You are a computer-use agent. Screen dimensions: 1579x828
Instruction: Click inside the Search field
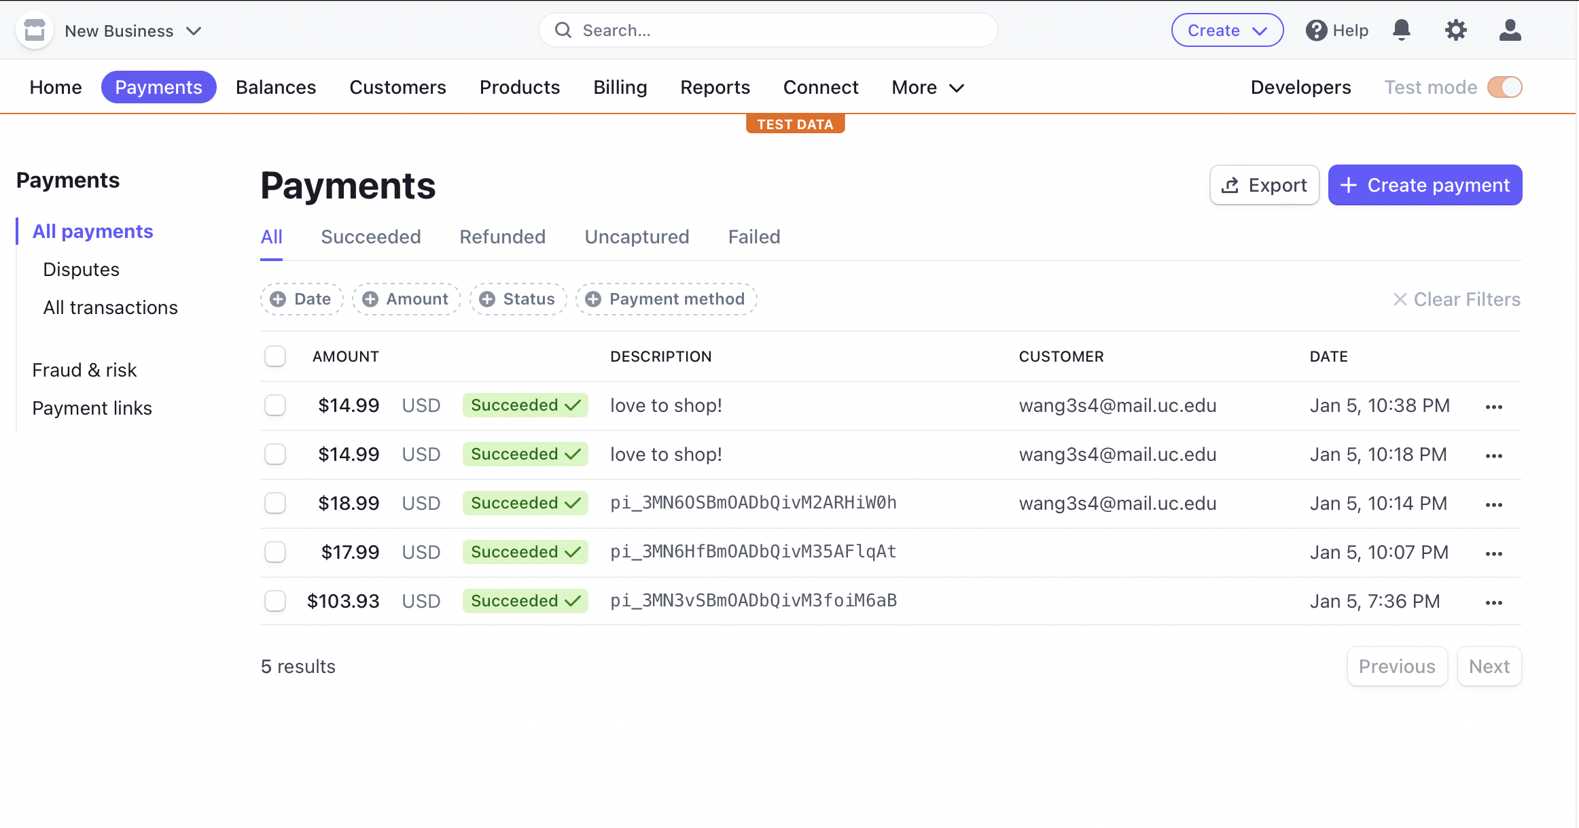click(747, 30)
